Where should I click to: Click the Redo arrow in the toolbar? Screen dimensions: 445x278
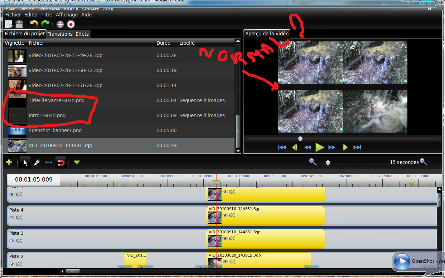click(x=45, y=24)
